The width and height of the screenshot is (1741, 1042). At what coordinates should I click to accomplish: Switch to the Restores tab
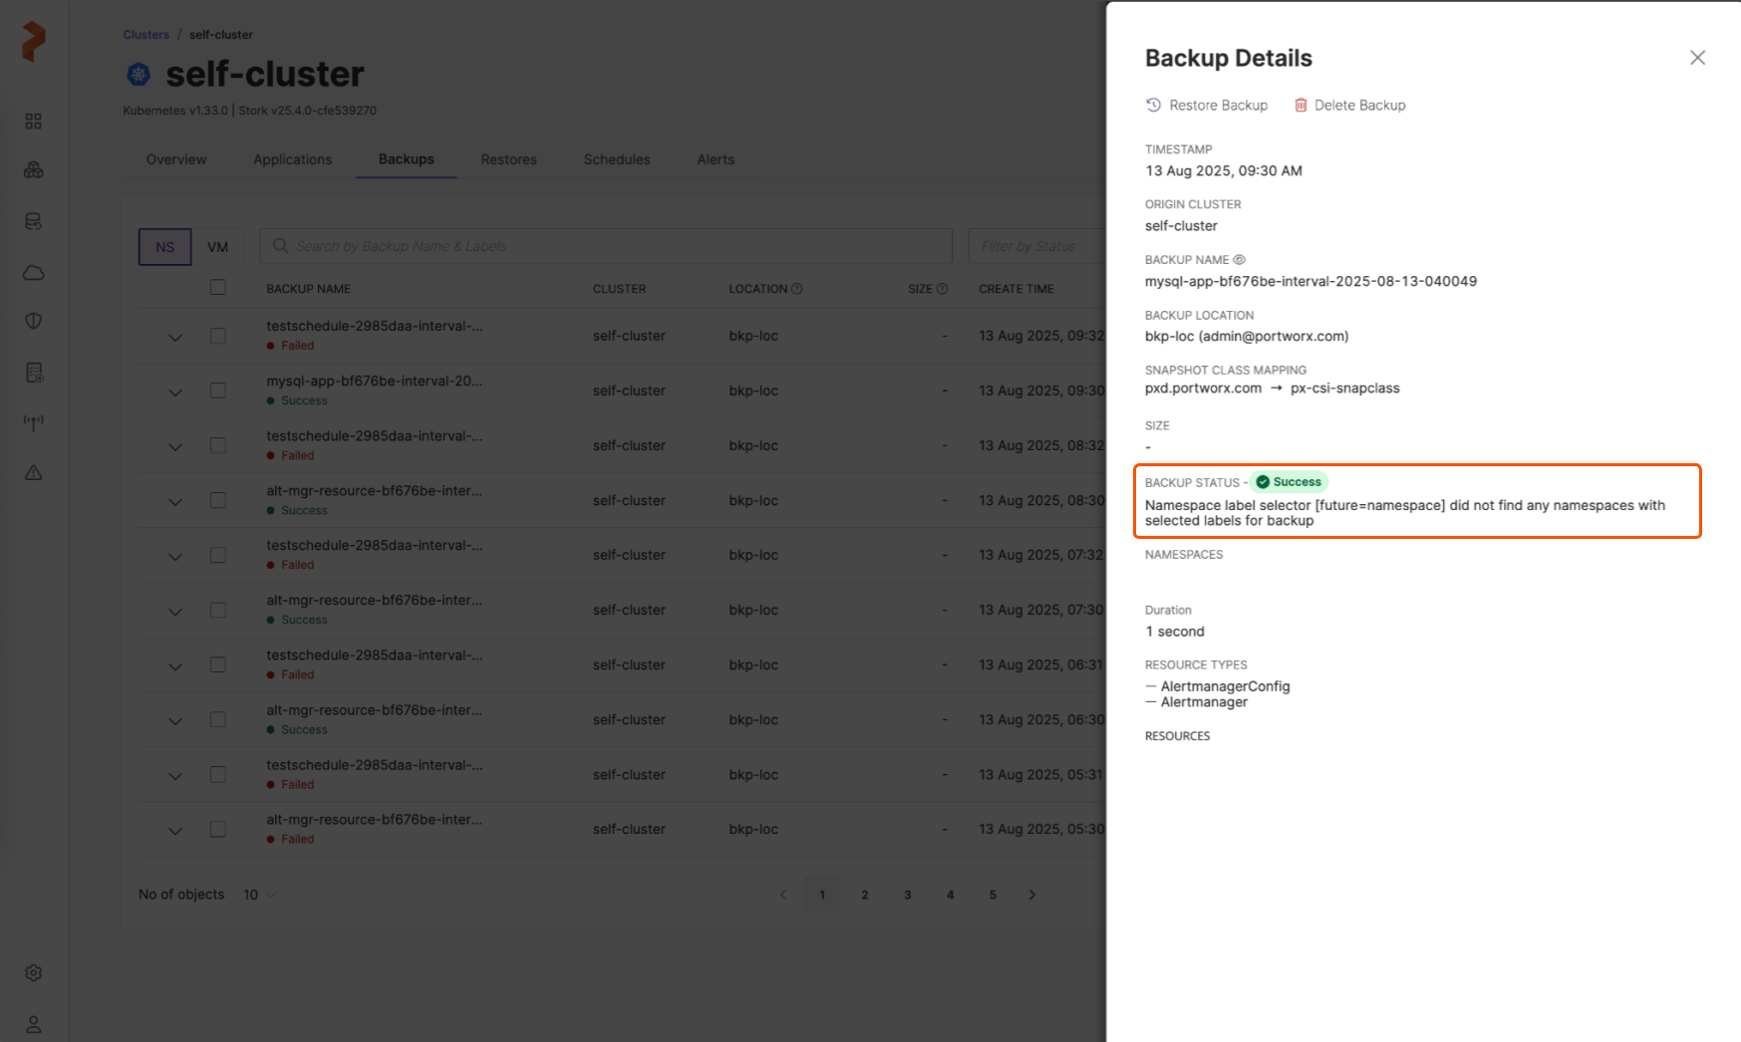pos(508,159)
